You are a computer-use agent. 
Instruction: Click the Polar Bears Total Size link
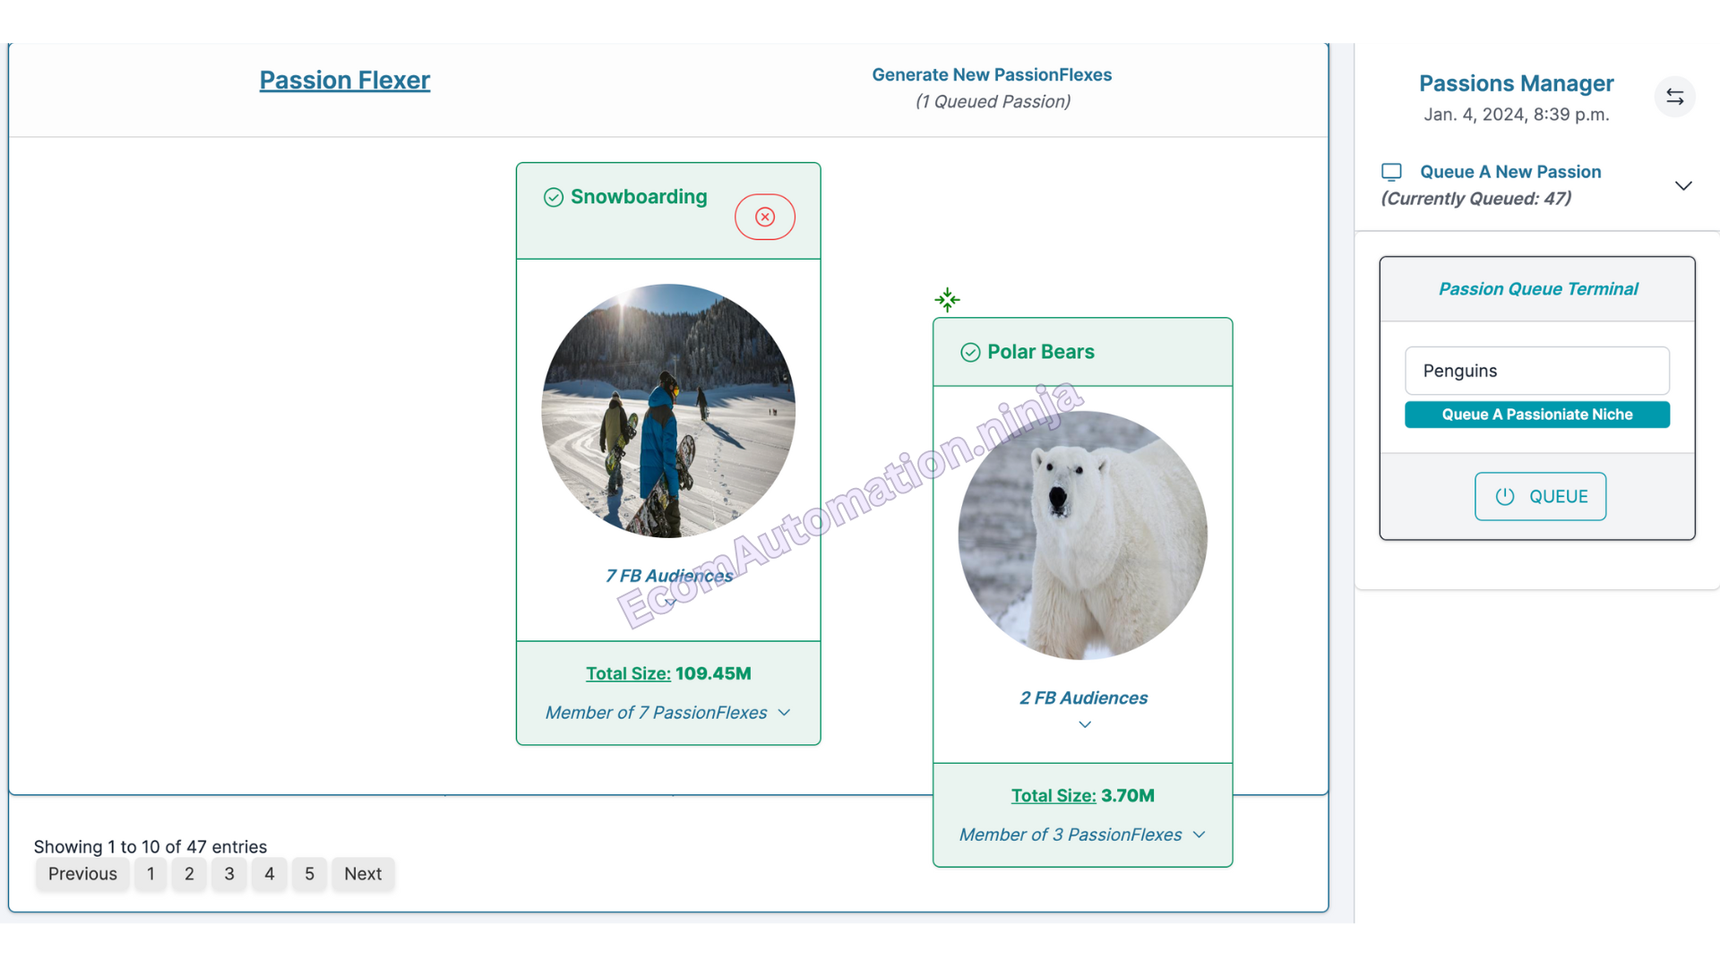(x=1053, y=795)
